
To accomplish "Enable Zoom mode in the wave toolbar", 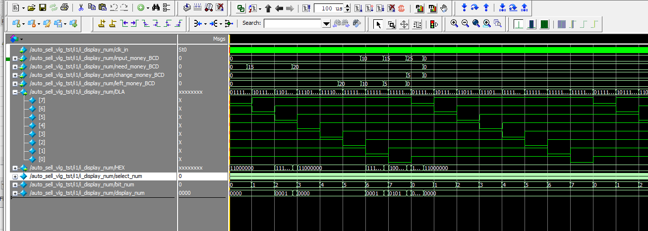I will click(x=392, y=24).
